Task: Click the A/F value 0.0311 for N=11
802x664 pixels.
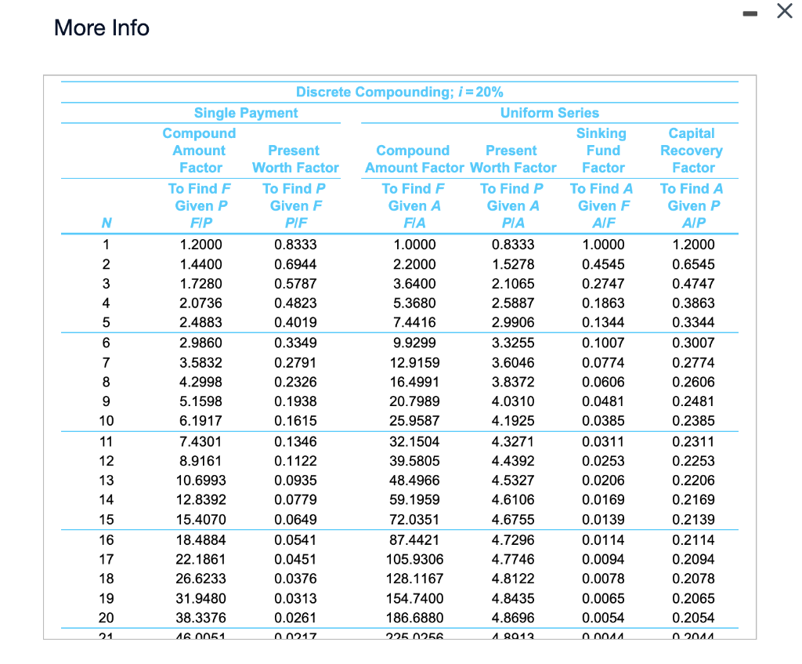Action: pyautogui.click(x=604, y=442)
